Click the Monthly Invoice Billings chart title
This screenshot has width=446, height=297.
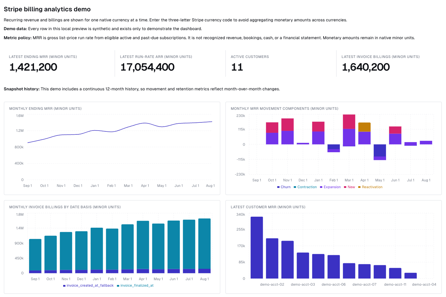pyautogui.click(x=65, y=207)
